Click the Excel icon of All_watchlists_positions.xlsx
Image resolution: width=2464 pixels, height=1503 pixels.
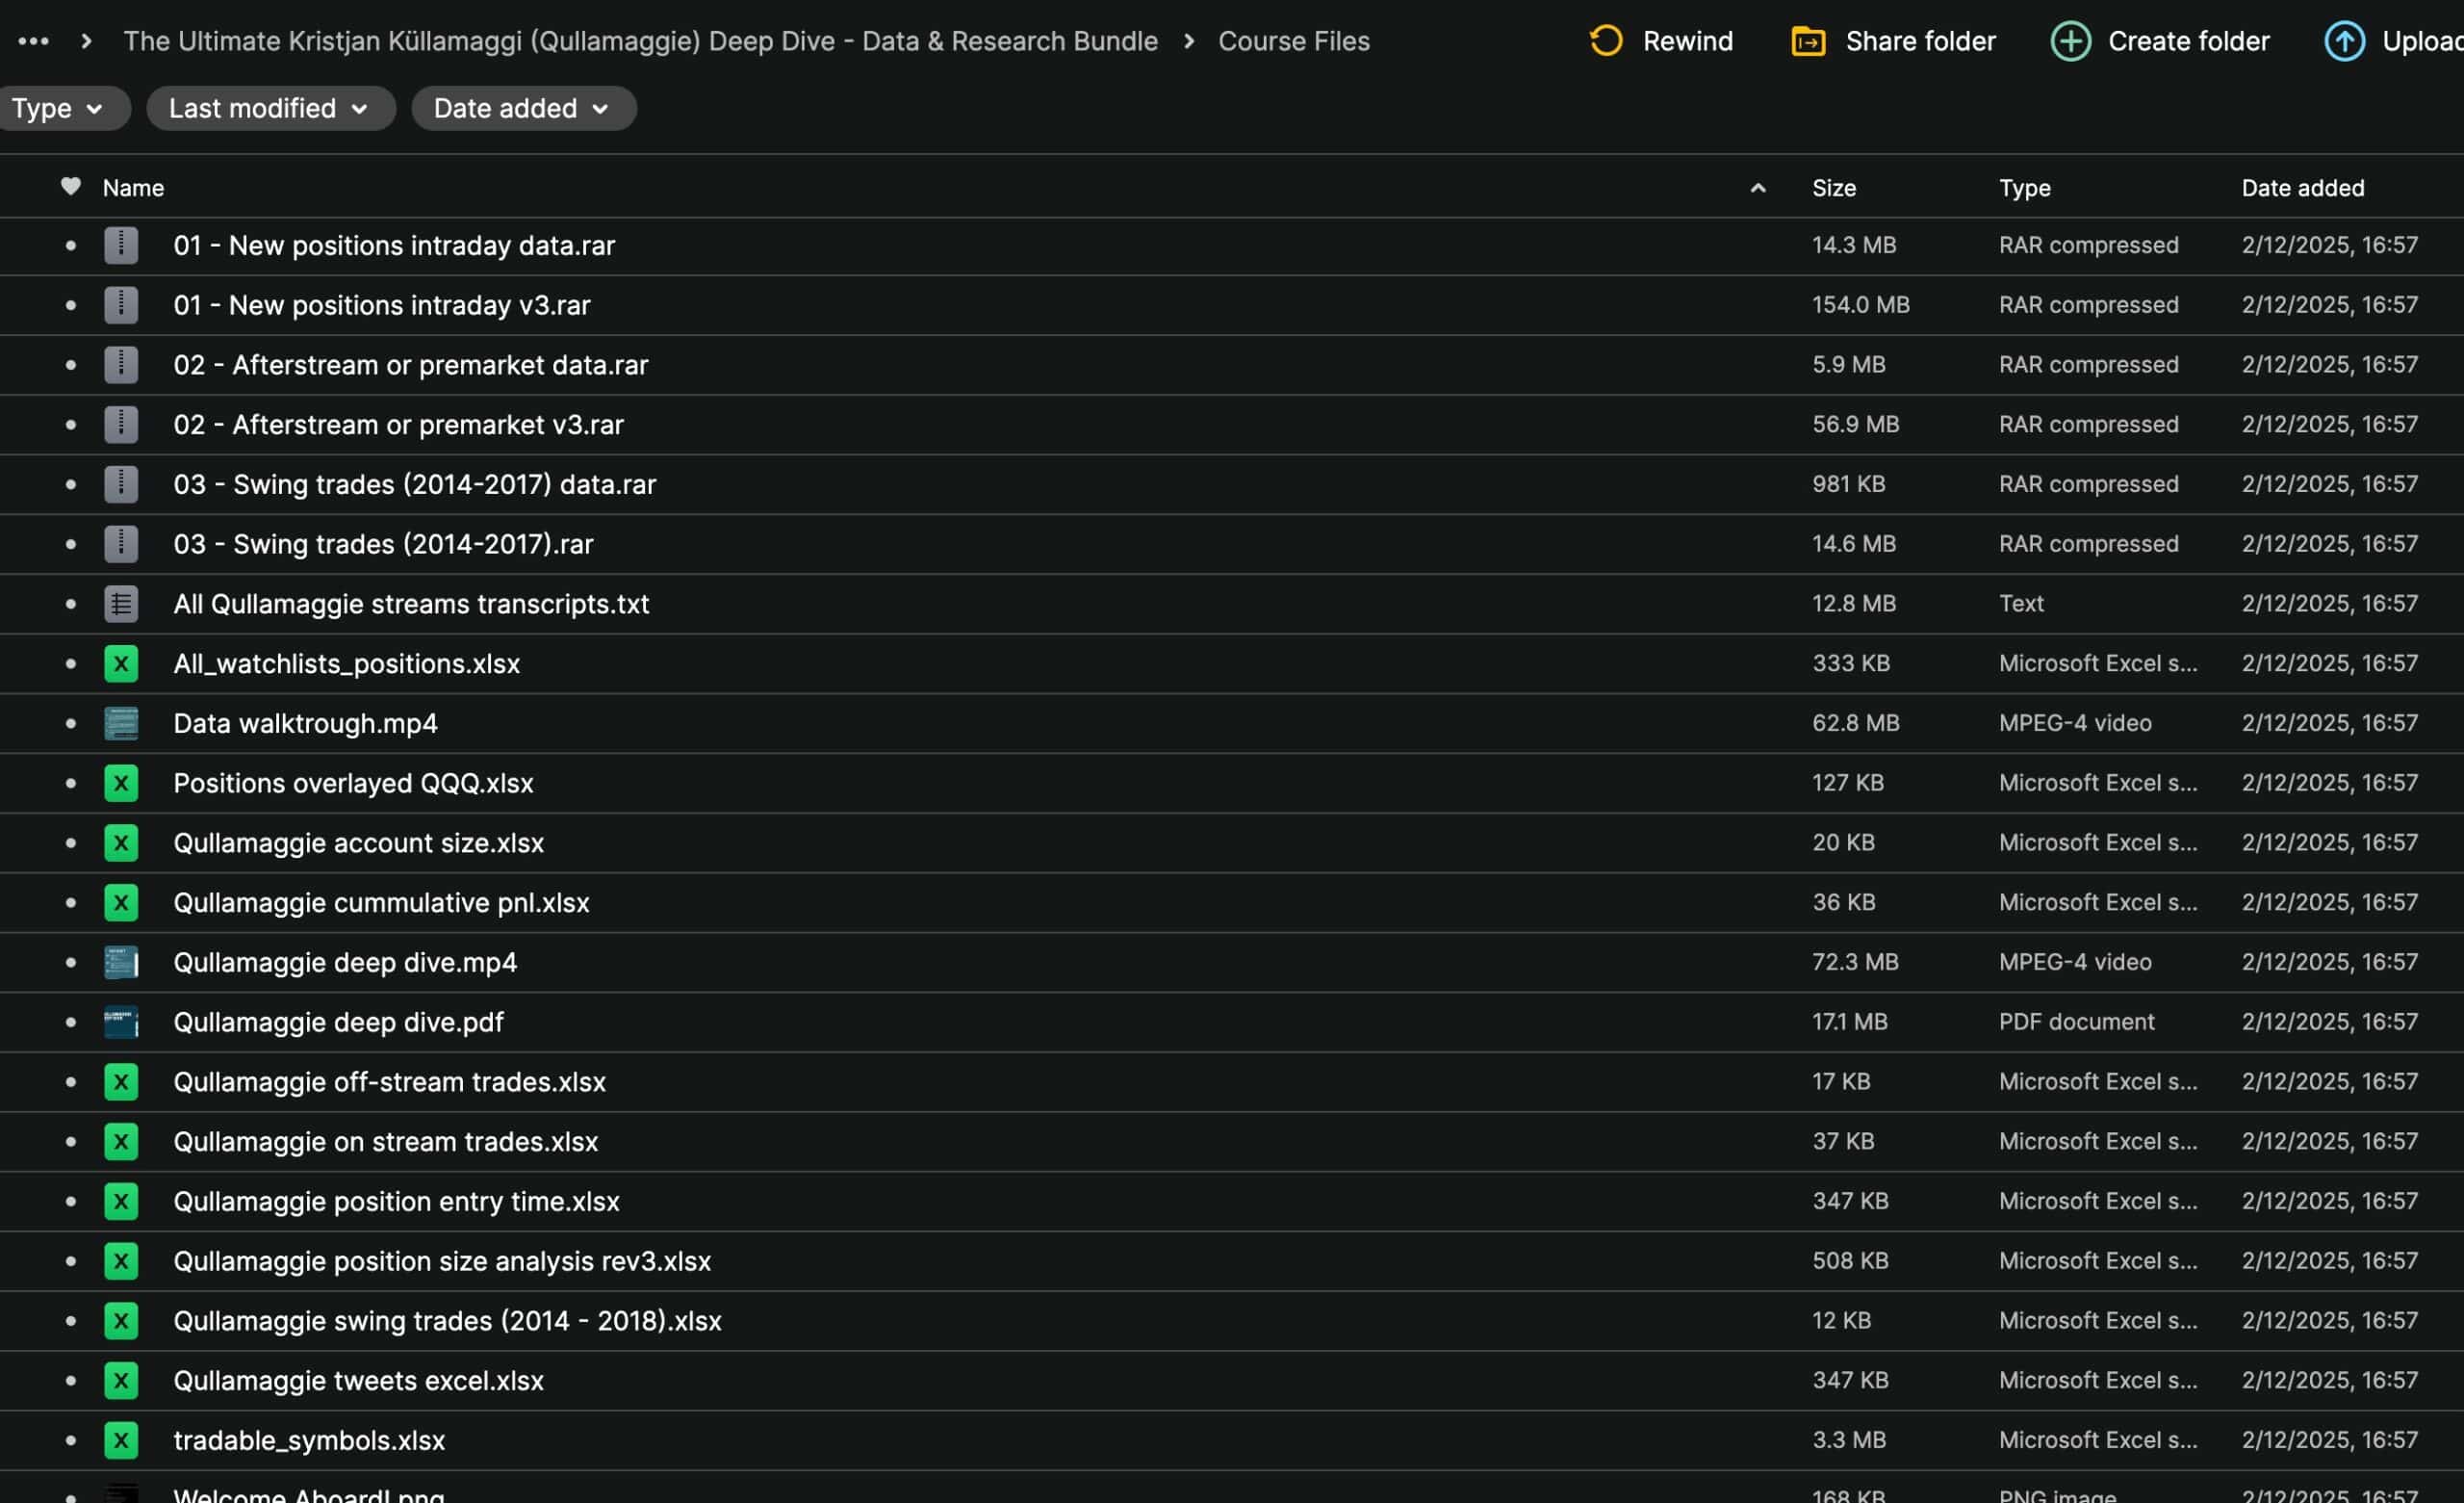coord(121,663)
